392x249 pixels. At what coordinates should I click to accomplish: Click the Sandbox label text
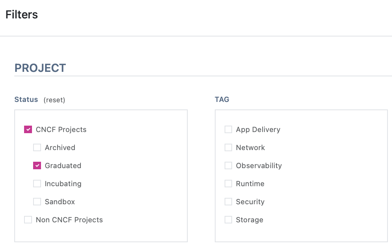(x=60, y=202)
